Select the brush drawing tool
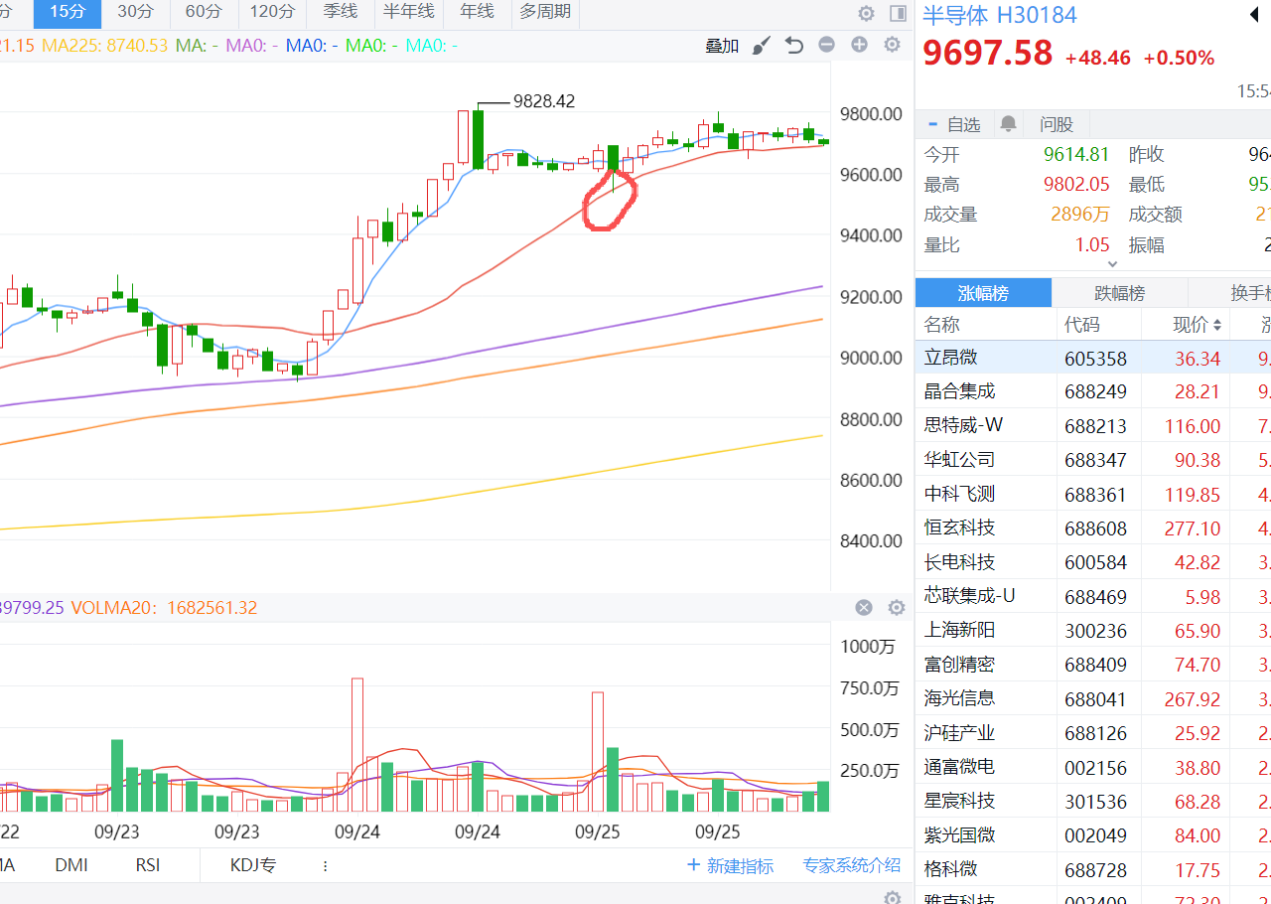 [x=761, y=45]
